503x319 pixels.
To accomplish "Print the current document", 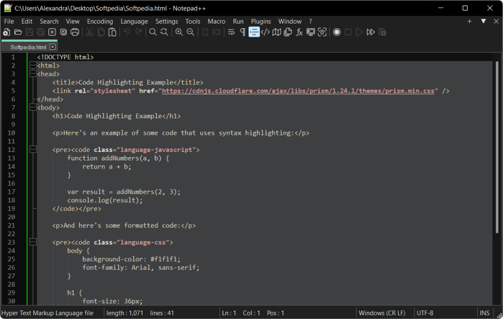I will (74, 32).
